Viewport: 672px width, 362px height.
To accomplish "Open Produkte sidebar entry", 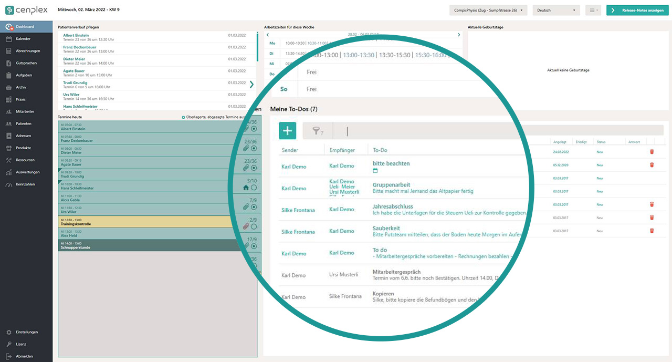I will pyautogui.click(x=26, y=148).
